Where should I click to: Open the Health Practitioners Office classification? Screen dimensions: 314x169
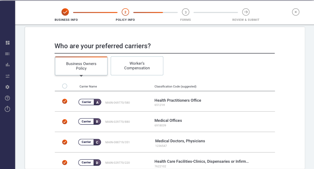click(x=178, y=100)
